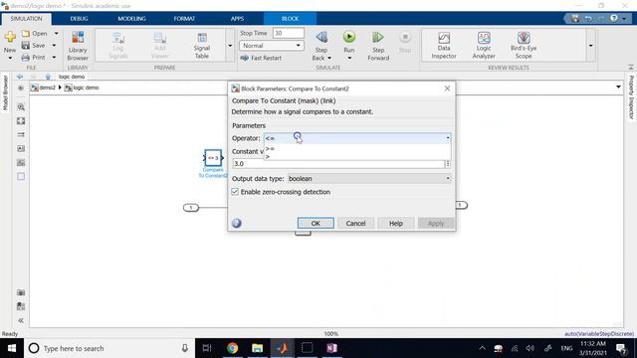The image size is (637, 358).
Task: Choose the >= operator option
Action: [x=357, y=148]
